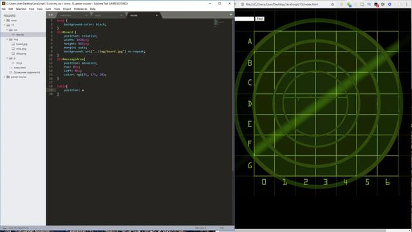This screenshot has height=232, width=412.
Task: Click the red-badged extension icon in Chrome
Action: tap(376, 5)
